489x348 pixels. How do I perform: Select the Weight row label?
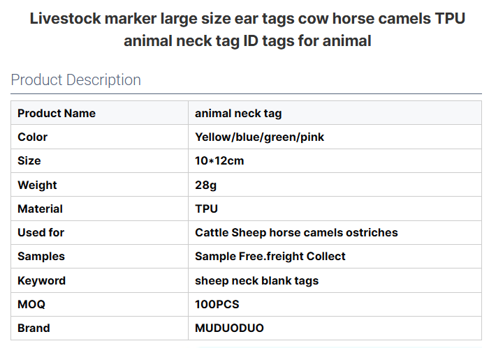pos(37,185)
